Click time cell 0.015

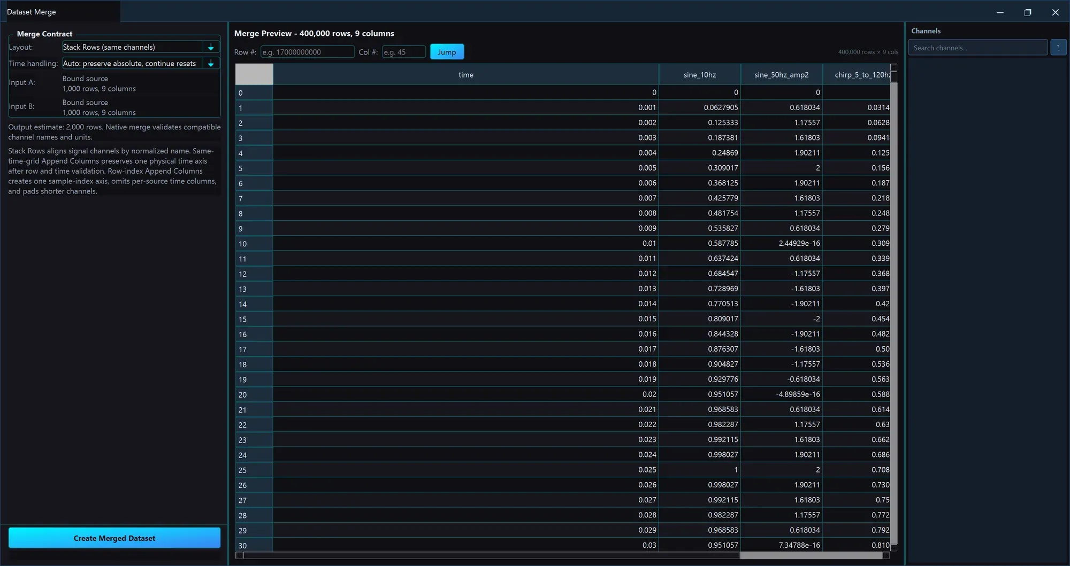point(466,319)
